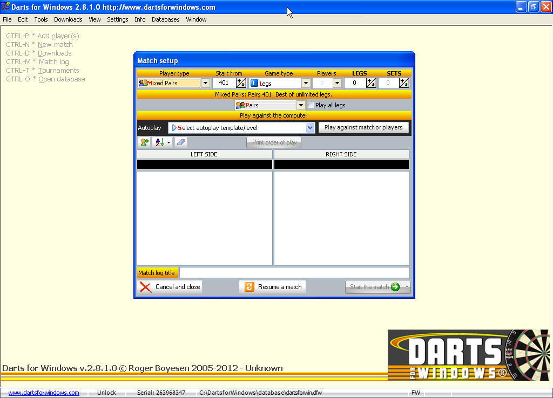The height and width of the screenshot is (398, 553).
Task: Click the Start from 401 stepper arrows
Action: tap(241, 83)
